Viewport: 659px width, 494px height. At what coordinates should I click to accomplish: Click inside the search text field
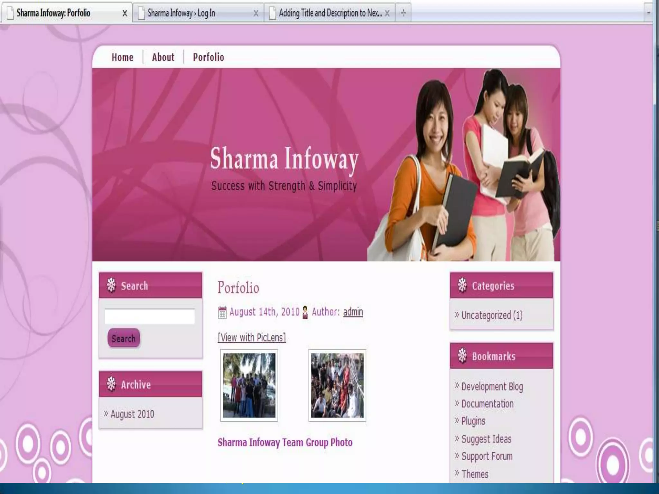point(150,316)
